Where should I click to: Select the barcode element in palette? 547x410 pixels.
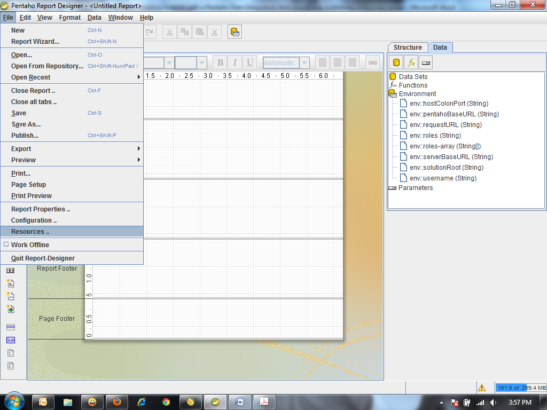pyautogui.click(x=11, y=270)
